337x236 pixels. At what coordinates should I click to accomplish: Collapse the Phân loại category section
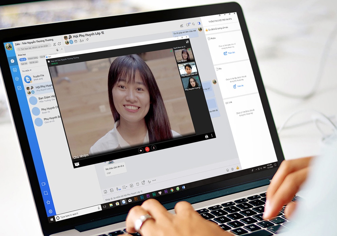(x=62, y=49)
